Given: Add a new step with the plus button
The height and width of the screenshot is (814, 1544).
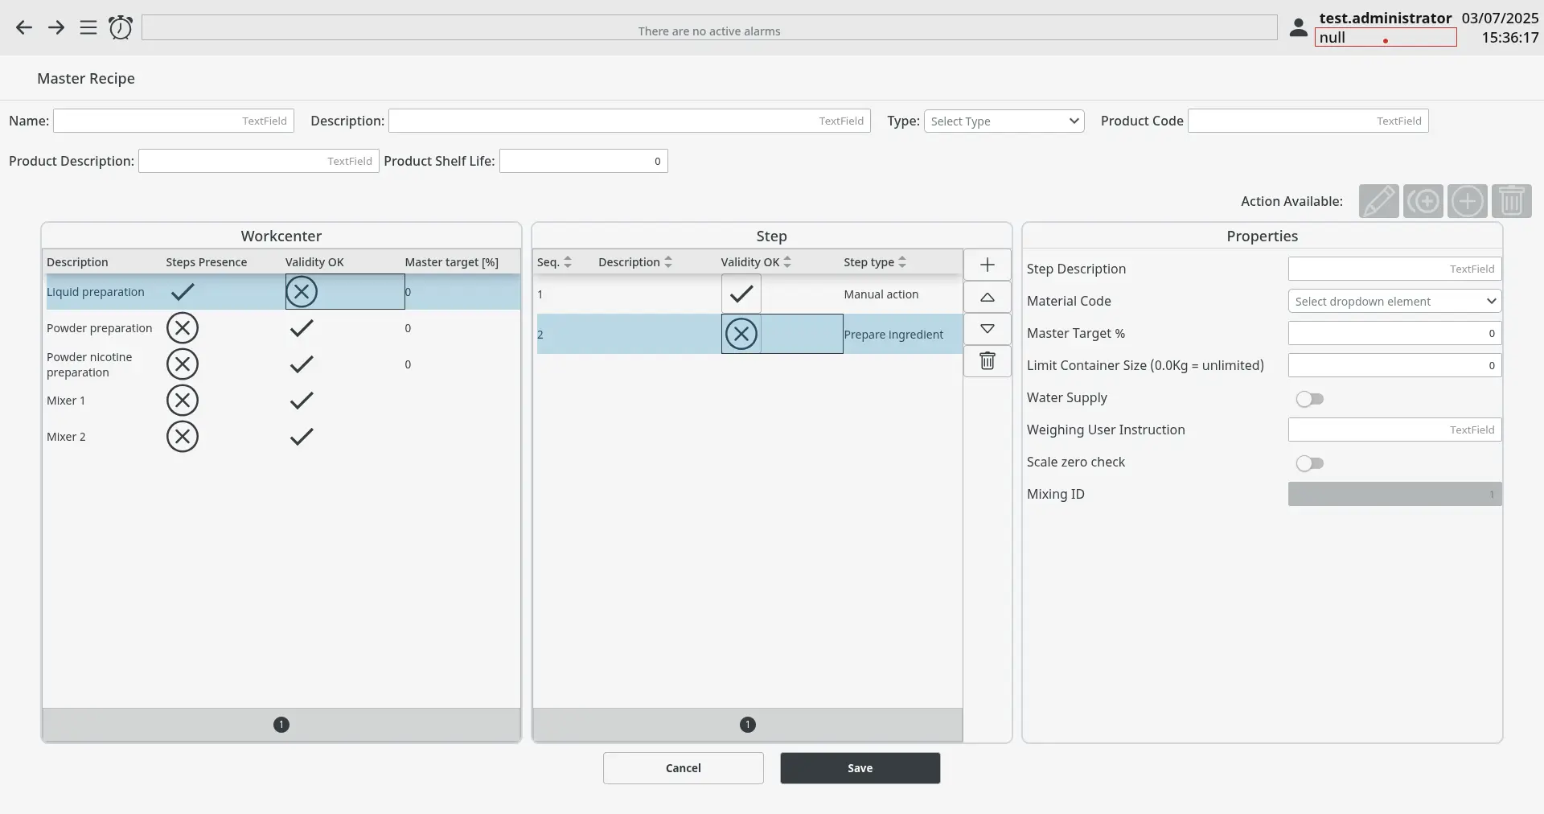Looking at the screenshot, I should [988, 265].
